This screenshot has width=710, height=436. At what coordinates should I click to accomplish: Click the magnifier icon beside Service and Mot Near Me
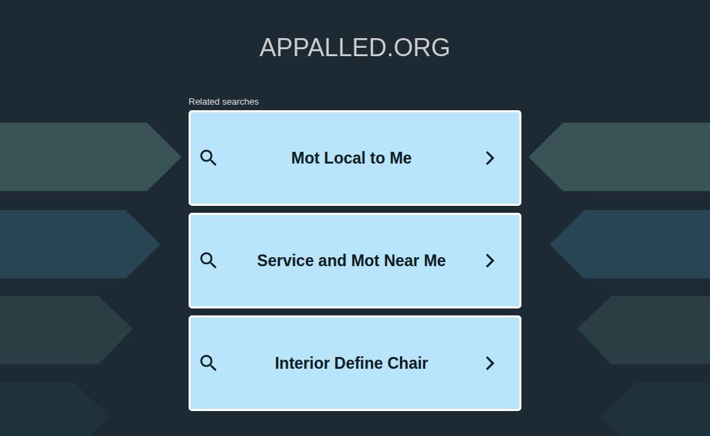[x=208, y=261]
